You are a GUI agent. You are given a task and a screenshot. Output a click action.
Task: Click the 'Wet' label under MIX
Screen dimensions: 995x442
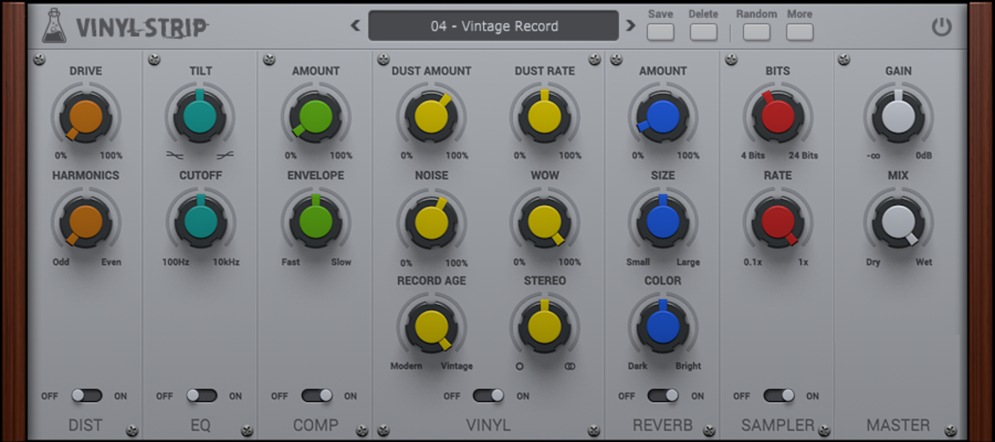click(924, 262)
